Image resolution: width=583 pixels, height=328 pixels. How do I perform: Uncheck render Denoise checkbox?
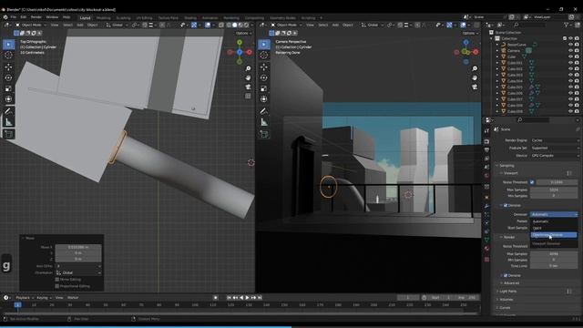pos(506,275)
